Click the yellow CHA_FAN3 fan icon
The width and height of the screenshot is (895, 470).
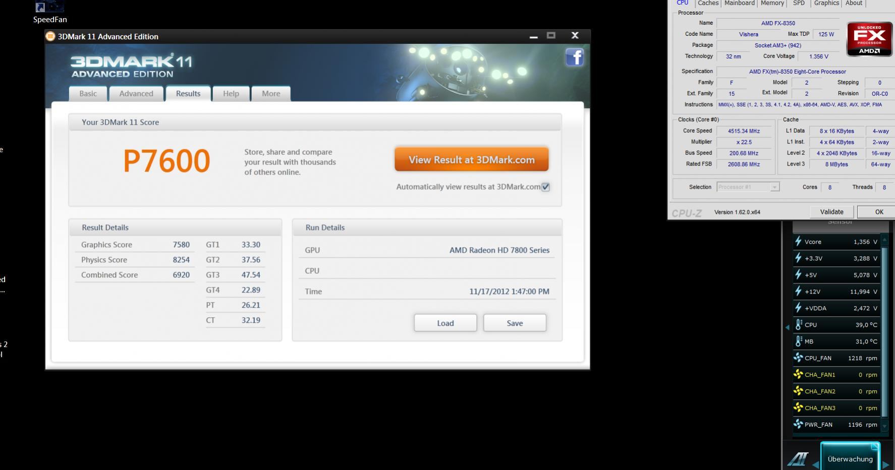(x=798, y=408)
